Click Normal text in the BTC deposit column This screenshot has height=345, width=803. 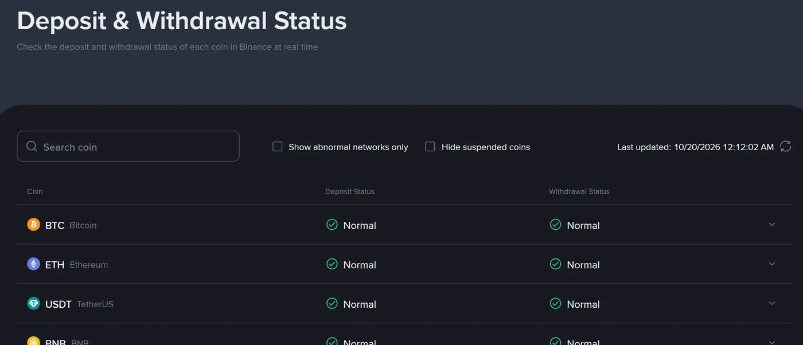coord(360,226)
